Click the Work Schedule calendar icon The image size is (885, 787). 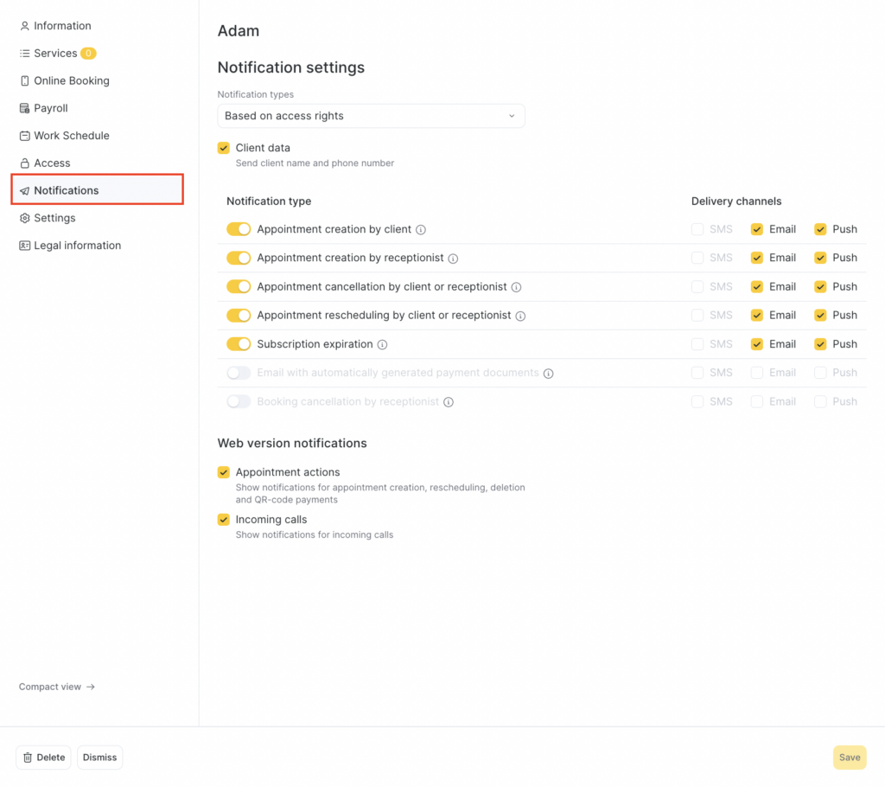[x=25, y=136]
